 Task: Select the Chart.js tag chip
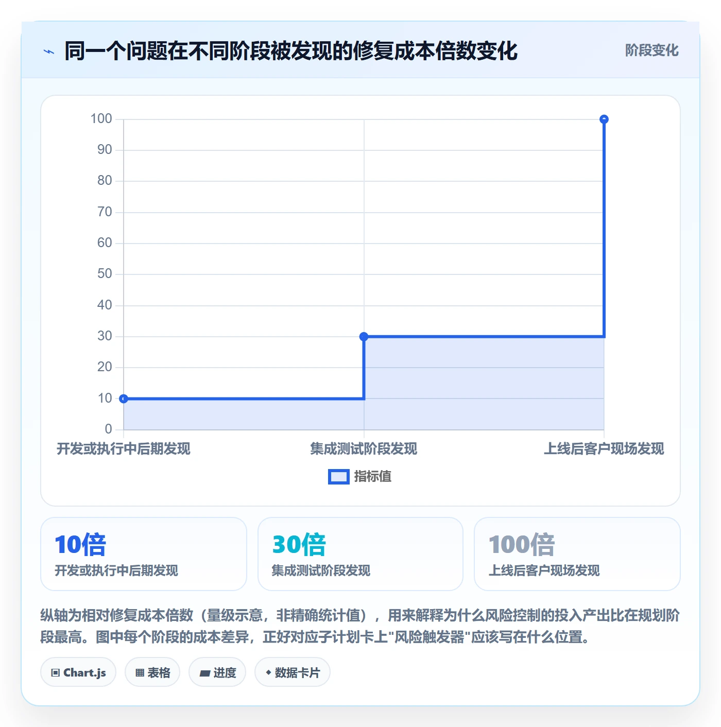pyautogui.click(x=78, y=672)
